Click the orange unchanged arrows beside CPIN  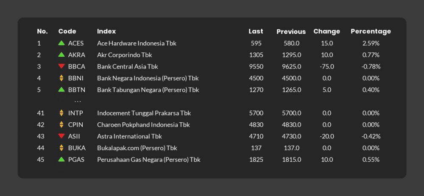pos(61,124)
